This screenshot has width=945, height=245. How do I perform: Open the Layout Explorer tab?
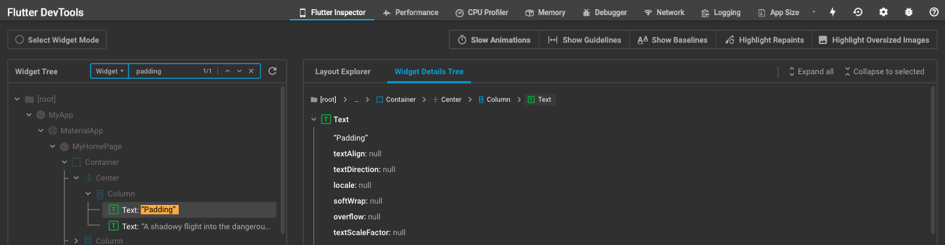click(x=343, y=72)
